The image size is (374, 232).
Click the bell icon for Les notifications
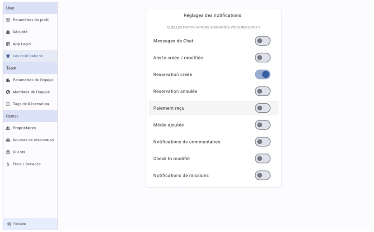tap(8, 56)
